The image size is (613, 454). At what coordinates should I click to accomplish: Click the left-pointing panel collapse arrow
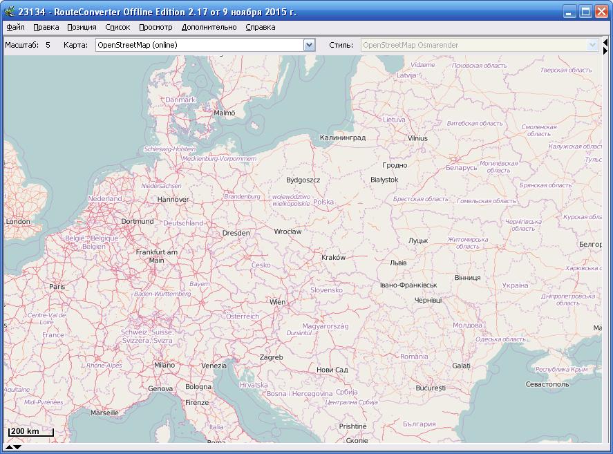tap(605, 42)
